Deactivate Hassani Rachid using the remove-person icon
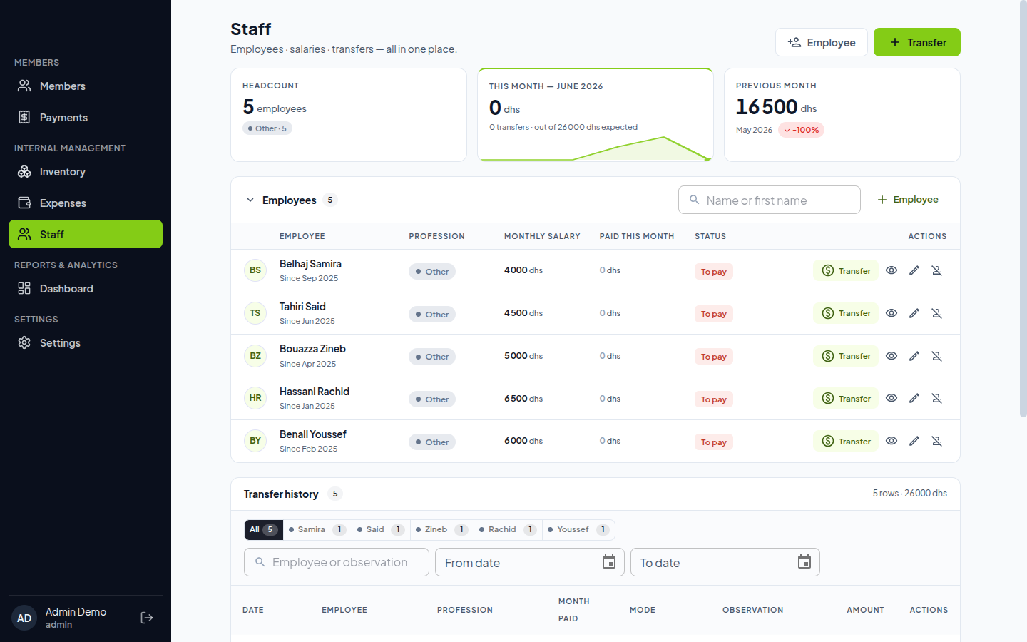Viewport: 1027px width, 642px height. pos(937,398)
